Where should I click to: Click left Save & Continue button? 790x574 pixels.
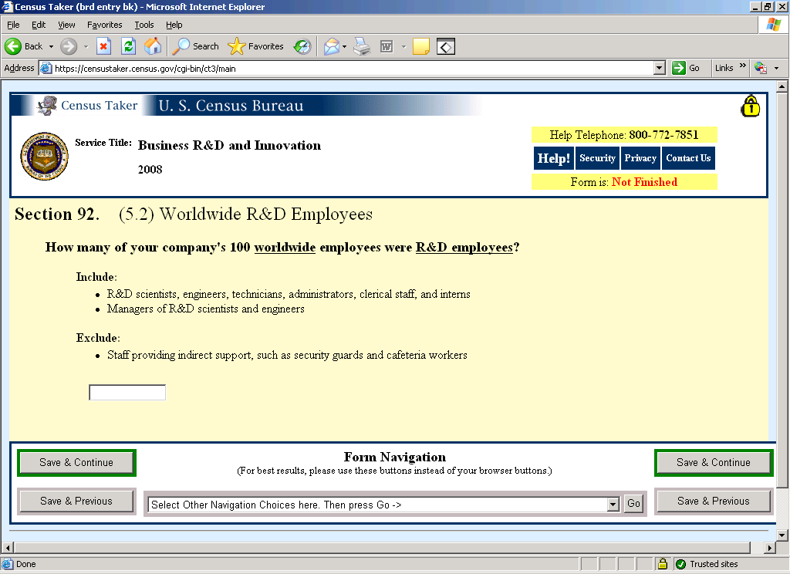76,463
